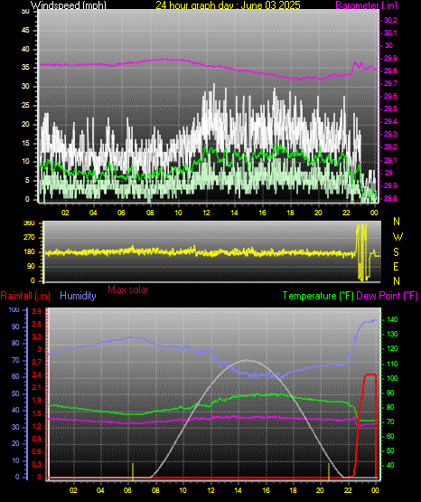Click the "29.9" barometer axis value
This screenshot has height=502, width=421.
click(390, 58)
